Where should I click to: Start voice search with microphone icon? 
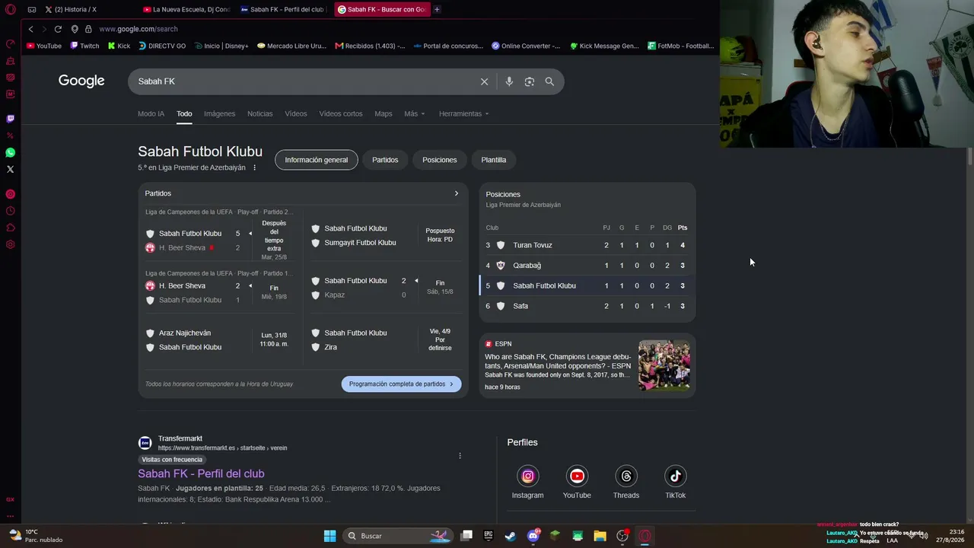click(509, 81)
